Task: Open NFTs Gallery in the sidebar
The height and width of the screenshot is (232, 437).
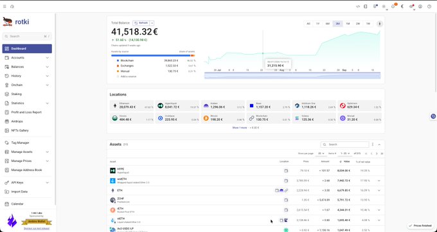Action: (27, 130)
